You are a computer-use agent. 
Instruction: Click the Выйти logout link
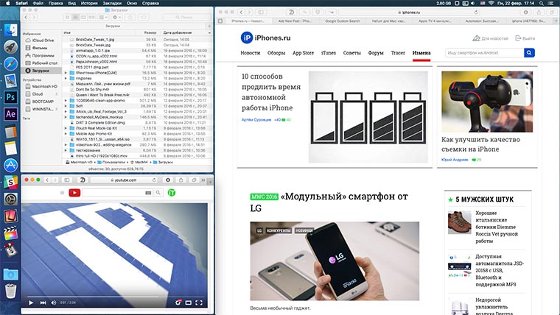tap(525, 38)
